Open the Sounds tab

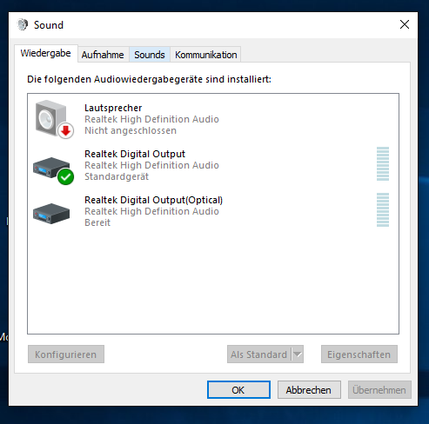[x=150, y=55]
